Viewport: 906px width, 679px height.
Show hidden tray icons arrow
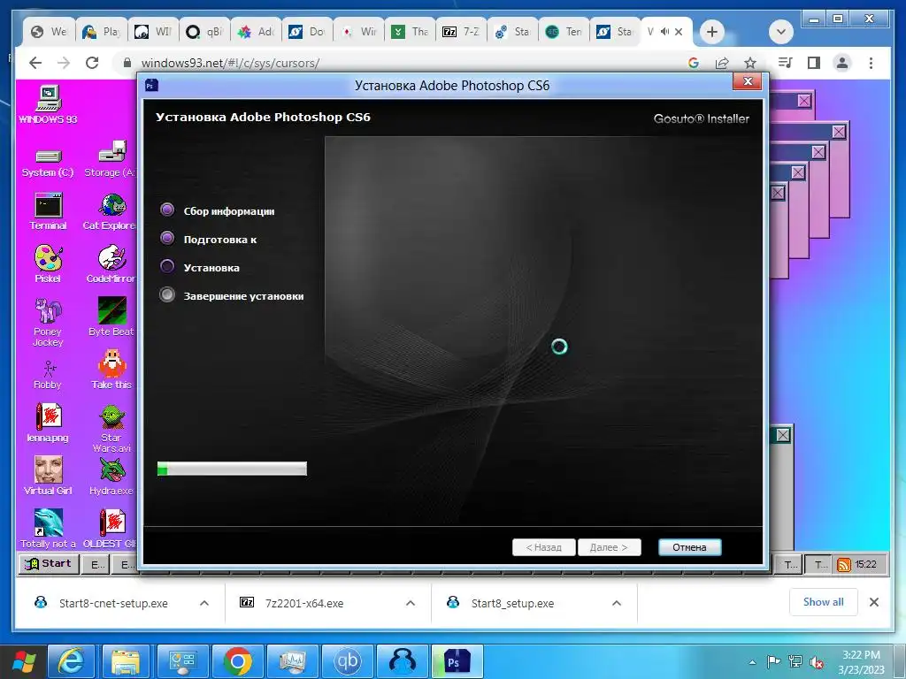coord(752,662)
